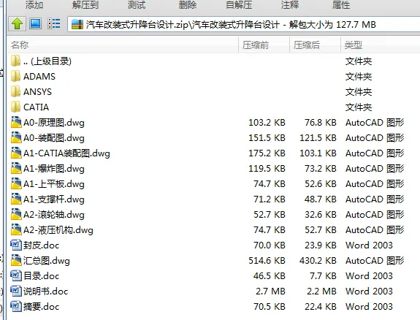Click the 属性 toolbar button

[x=341, y=5]
